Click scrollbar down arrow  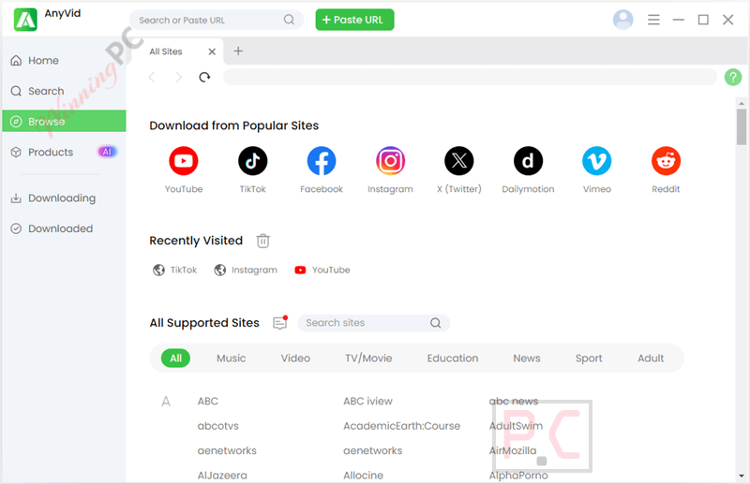pos(742,476)
